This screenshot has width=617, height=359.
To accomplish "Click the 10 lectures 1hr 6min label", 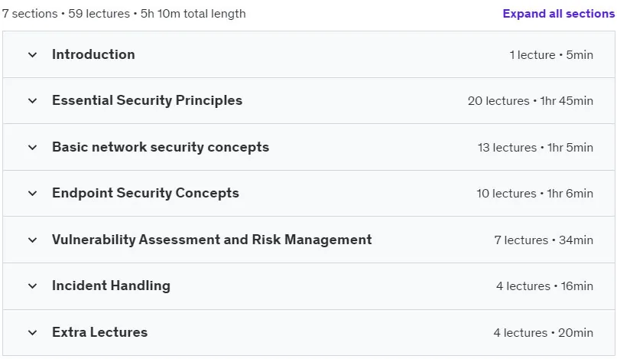I will (534, 194).
